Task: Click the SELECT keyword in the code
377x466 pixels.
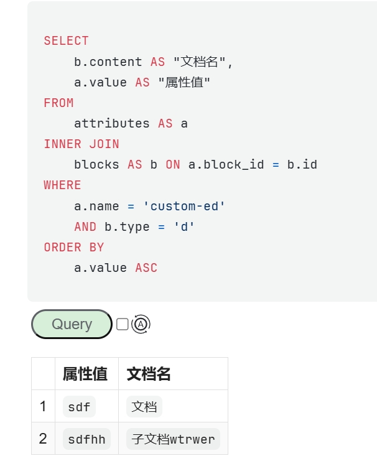Action: [x=67, y=41]
